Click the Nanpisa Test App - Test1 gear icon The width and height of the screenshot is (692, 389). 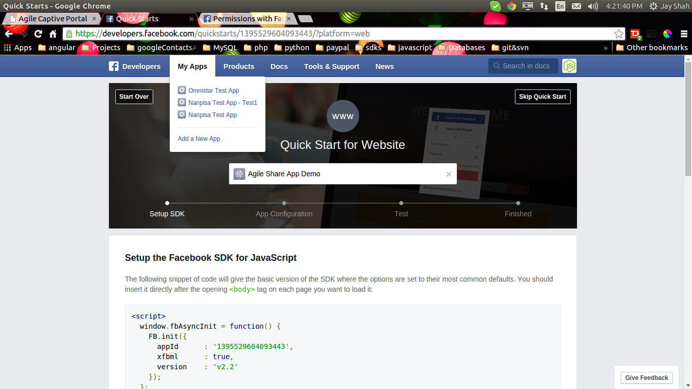pyautogui.click(x=182, y=102)
